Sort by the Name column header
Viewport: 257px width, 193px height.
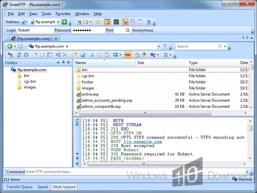[x=105, y=63]
